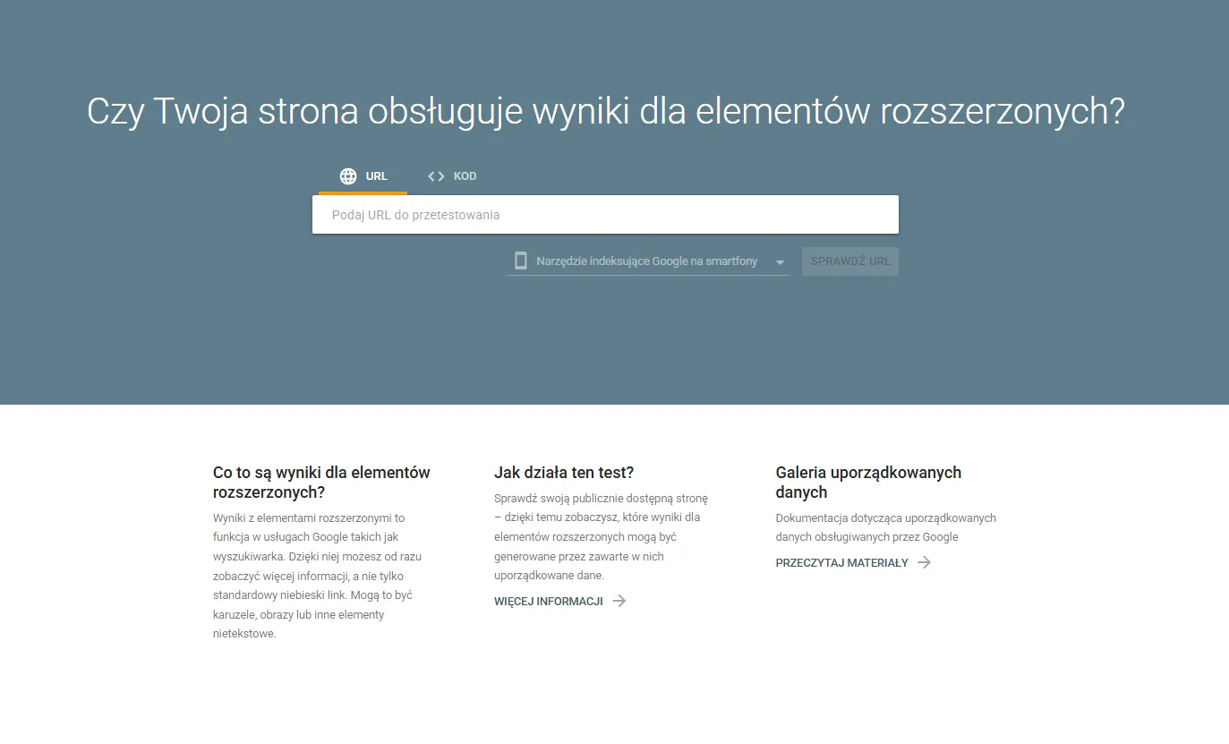Screen dimensions: 1229x744
Task: Click the SPRAWDŹ URL button
Action: point(849,261)
